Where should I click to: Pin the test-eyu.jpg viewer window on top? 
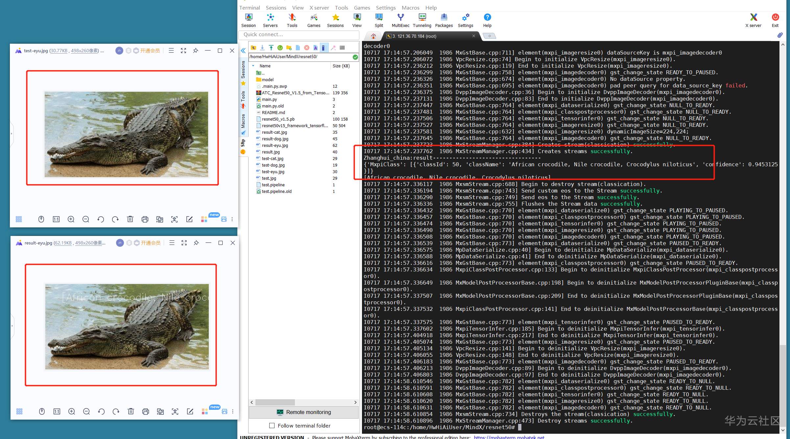(196, 51)
